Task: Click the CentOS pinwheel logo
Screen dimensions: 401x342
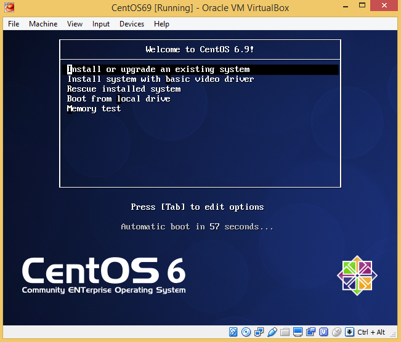Action: click(x=357, y=276)
